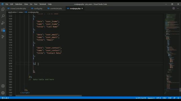
Task: Change file encoding UTF-8
Action: tap(158, 98)
